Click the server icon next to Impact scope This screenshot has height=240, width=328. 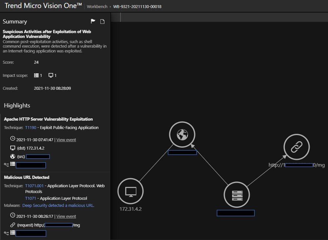36,76
